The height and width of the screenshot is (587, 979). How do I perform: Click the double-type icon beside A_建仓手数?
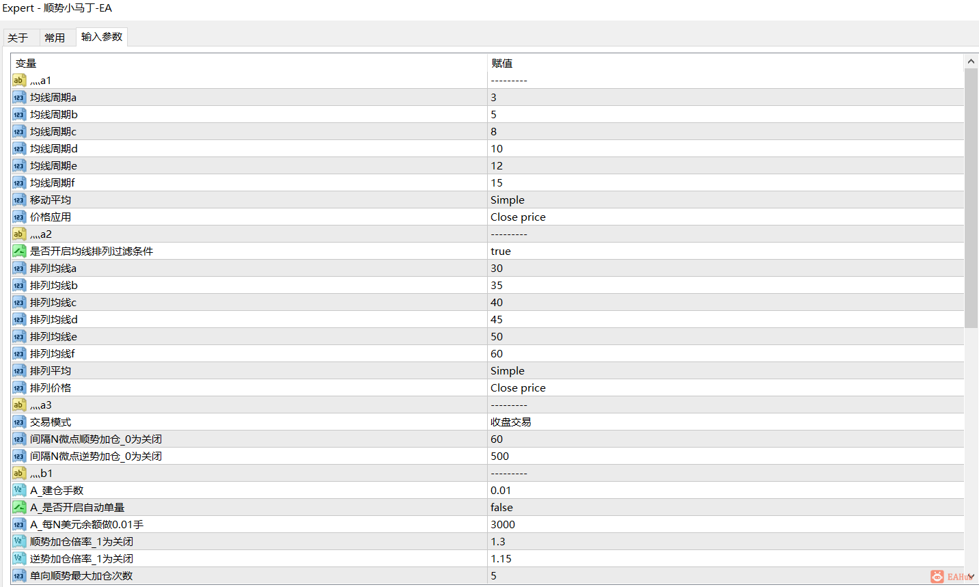[x=19, y=490]
